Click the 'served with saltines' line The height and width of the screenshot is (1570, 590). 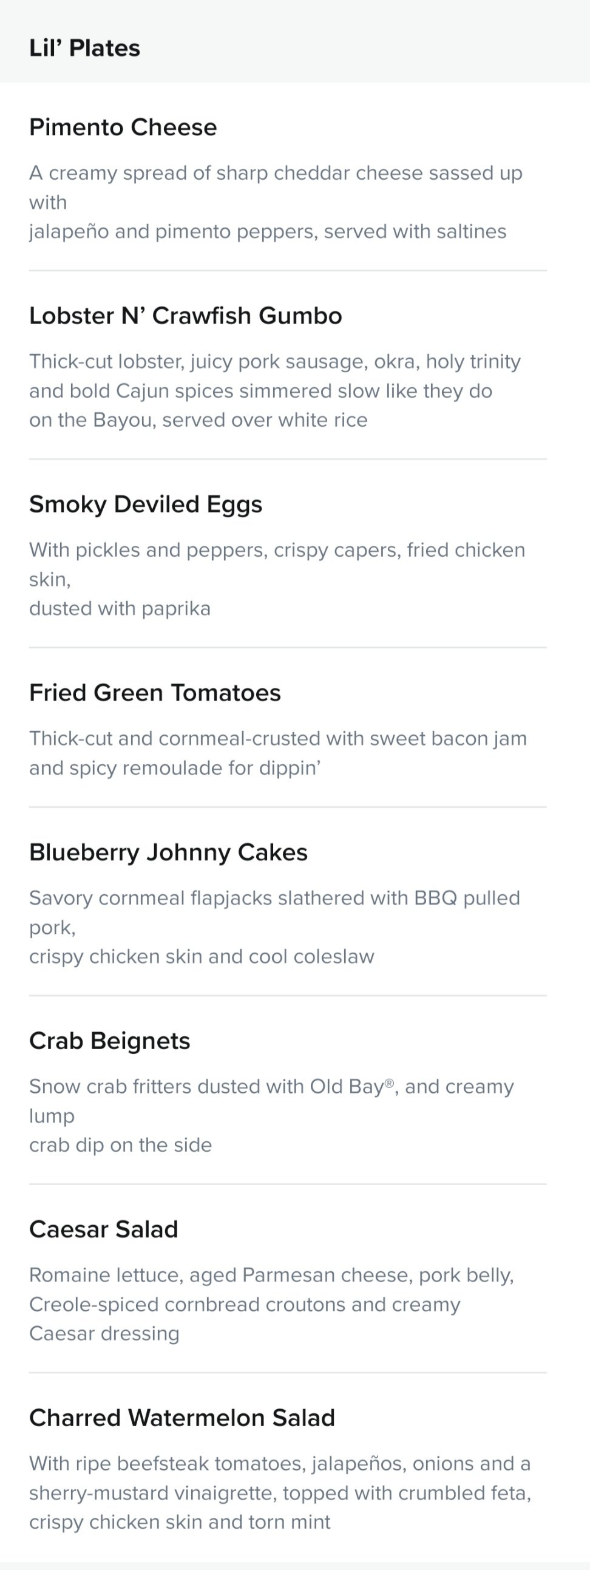(268, 231)
